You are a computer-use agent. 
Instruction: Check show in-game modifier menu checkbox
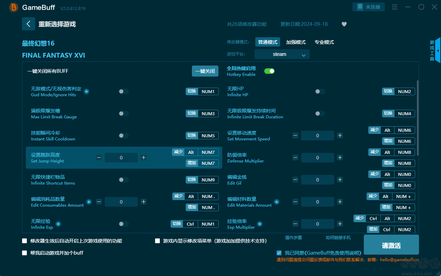(157, 241)
